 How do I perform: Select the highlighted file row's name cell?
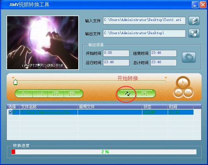click(49, 112)
